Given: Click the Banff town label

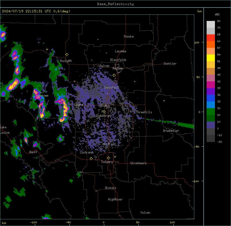Looking at the screenshot, I should (x=33, y=152).
